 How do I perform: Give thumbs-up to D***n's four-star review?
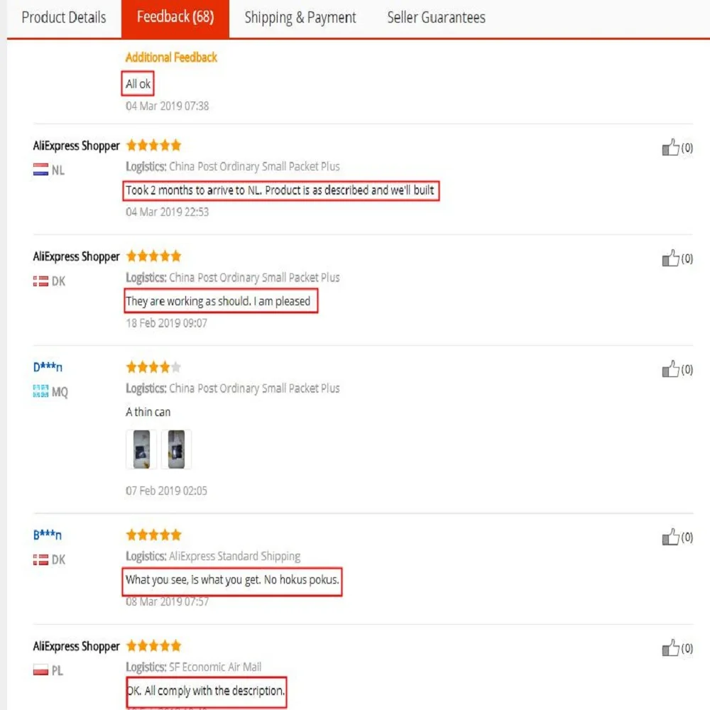pos(671,369)
